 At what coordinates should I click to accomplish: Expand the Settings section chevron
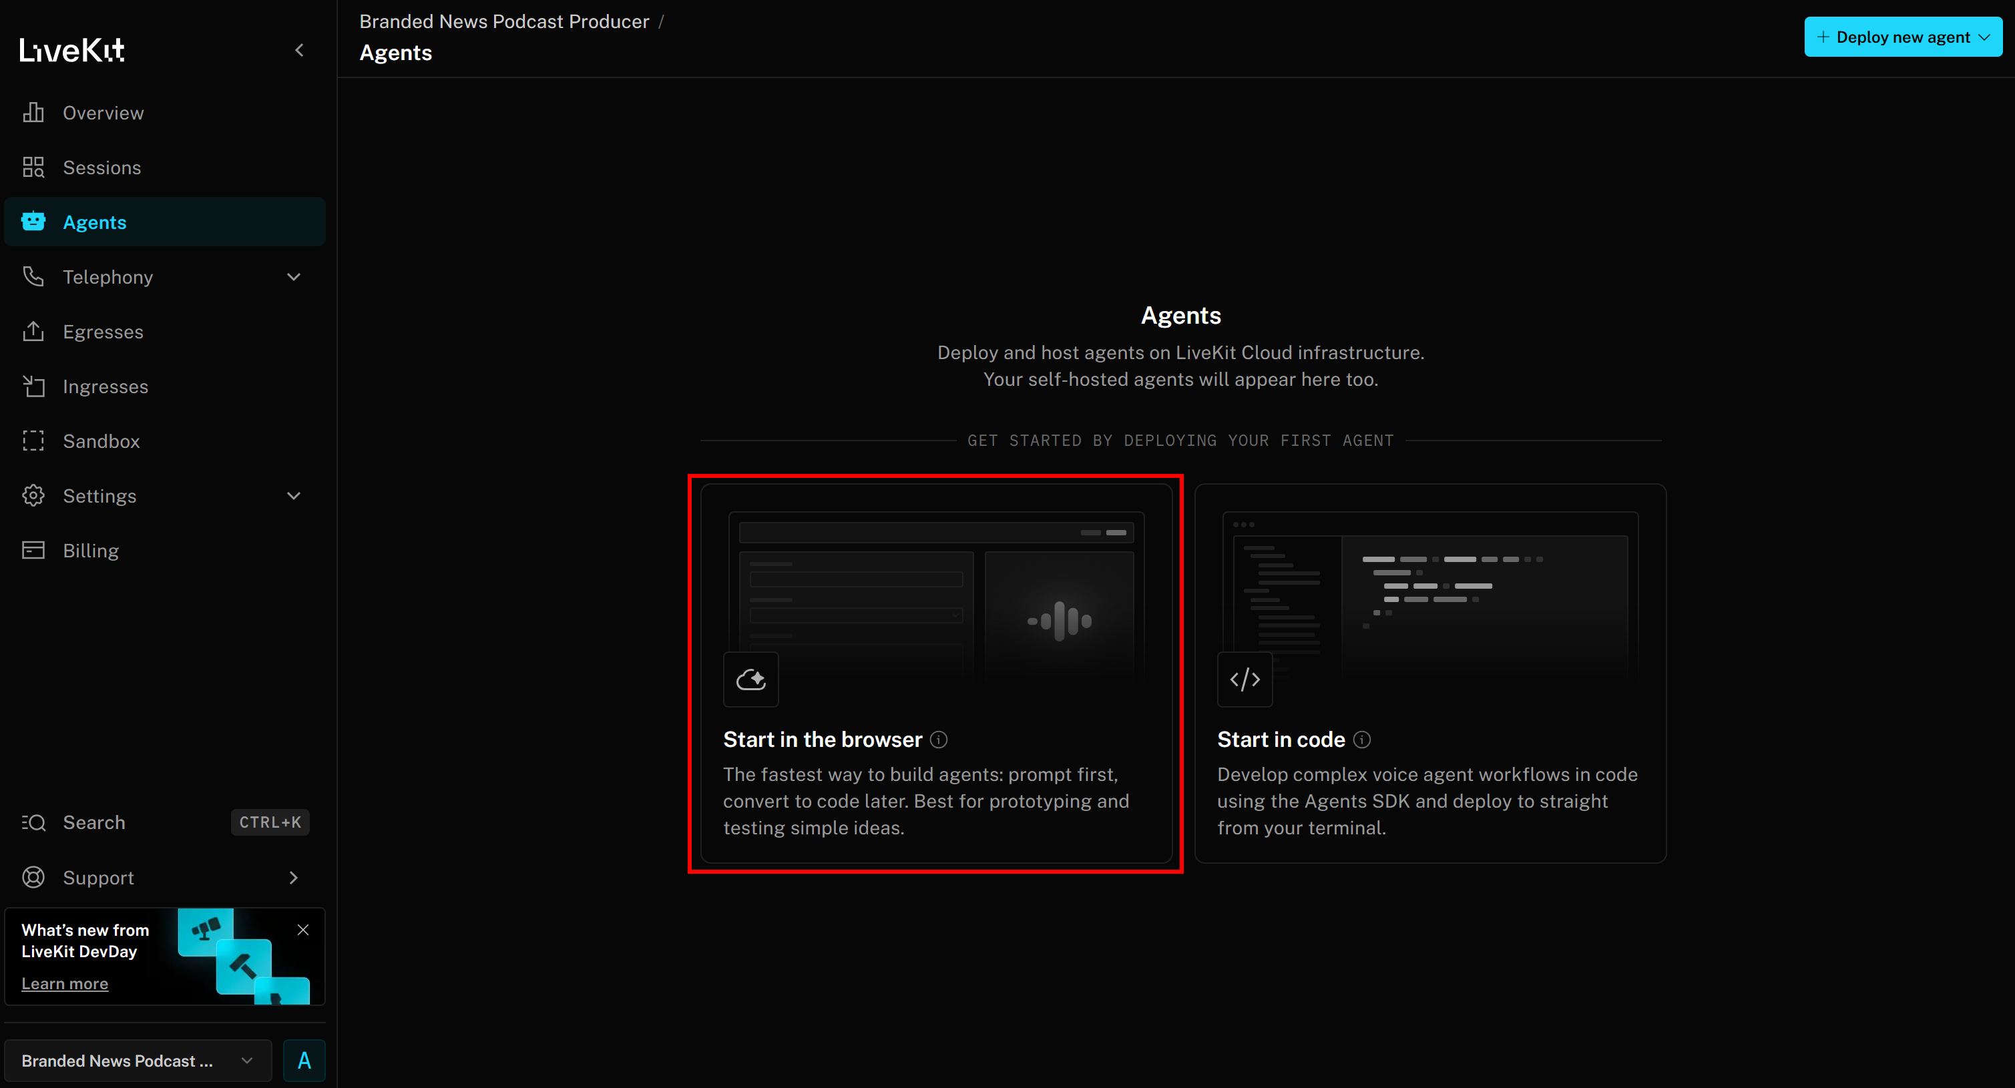293,495
